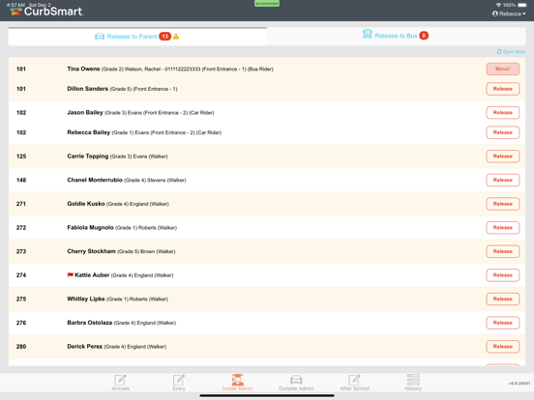Click the red 0 count badge
Image resolution: width=534 pixels, height=400 pixels.
424,36
